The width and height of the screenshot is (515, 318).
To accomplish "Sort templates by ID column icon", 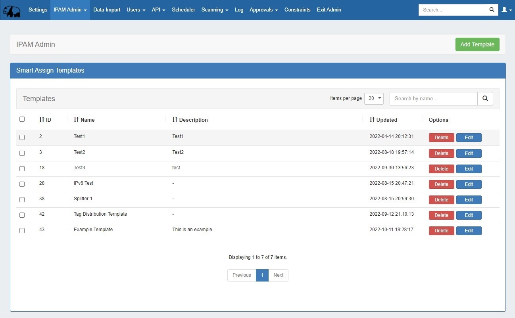I will pyautogui.click(x=42, y=120).
